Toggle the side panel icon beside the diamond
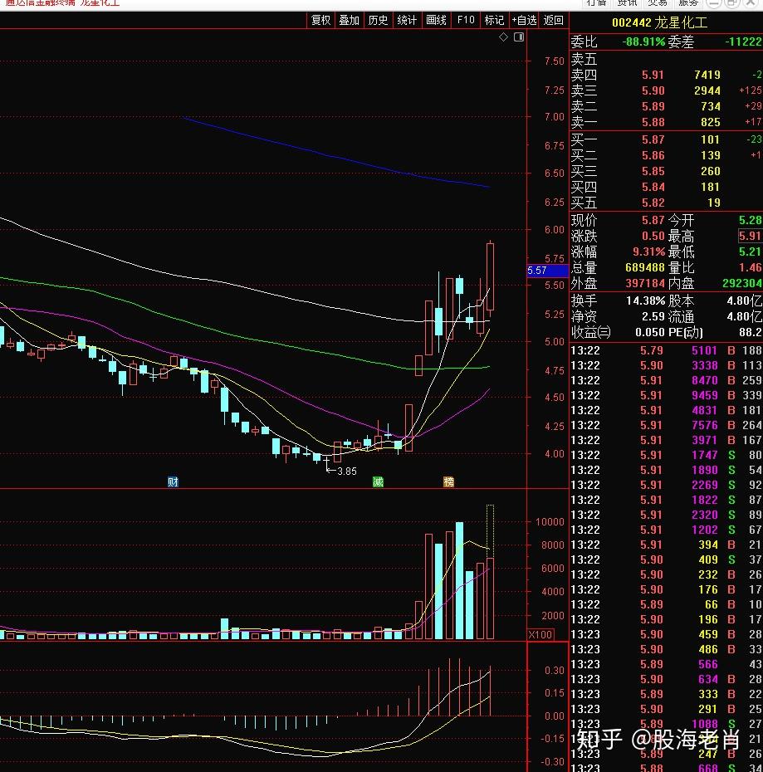The width and height of the screenshot is (763, 772). pos(519,38)
